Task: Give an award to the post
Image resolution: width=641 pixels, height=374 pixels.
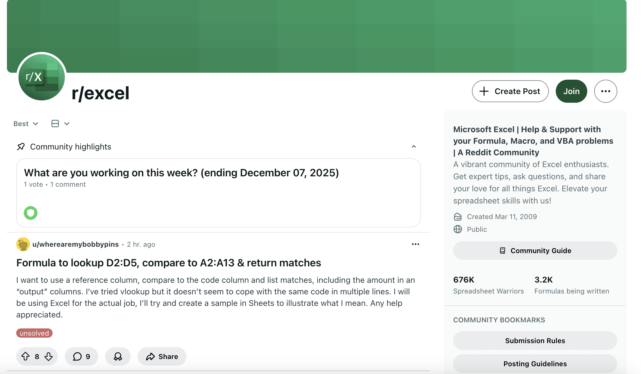Action: click(118, 356)
